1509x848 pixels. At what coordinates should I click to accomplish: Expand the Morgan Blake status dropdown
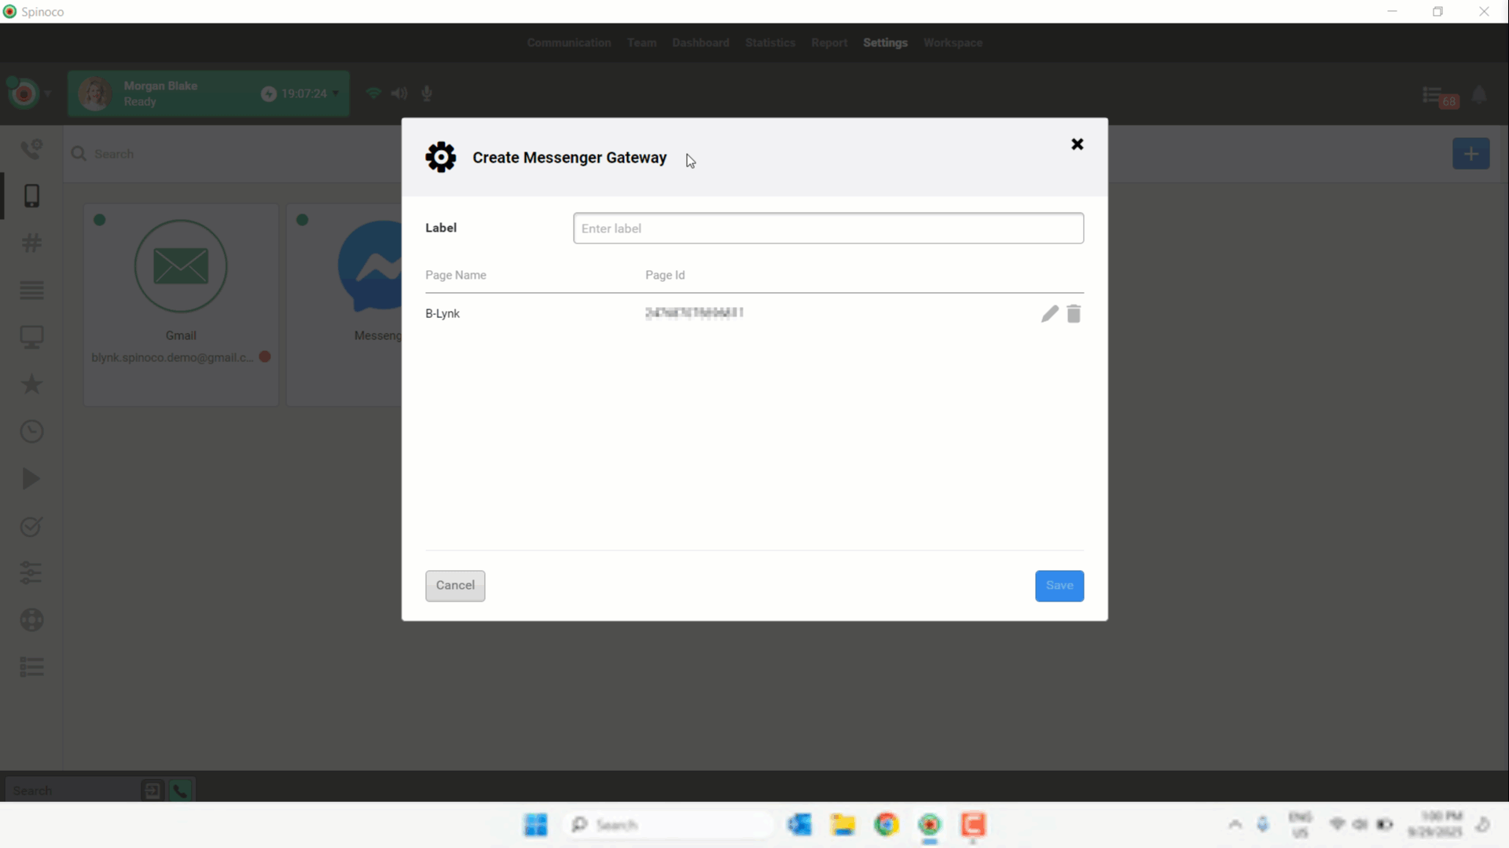click(336, 93)
